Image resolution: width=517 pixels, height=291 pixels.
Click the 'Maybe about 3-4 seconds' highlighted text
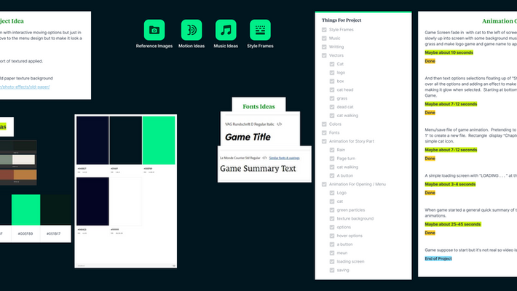[x=450, y=184]
